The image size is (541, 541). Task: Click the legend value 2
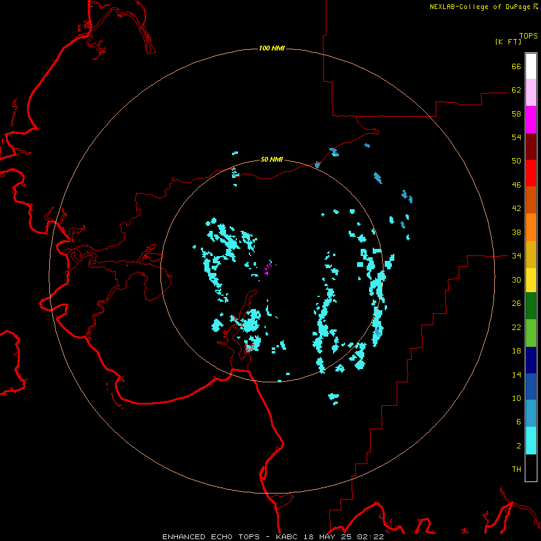pyautogui.click(x=519, y=446)
